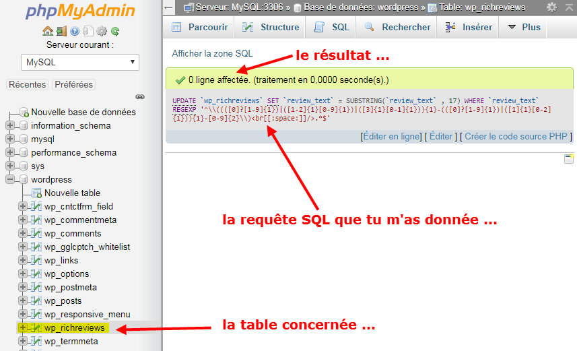Click the Home house icon under the logo
The width and height of the screenshot is (577, 351).
(48, 31)
